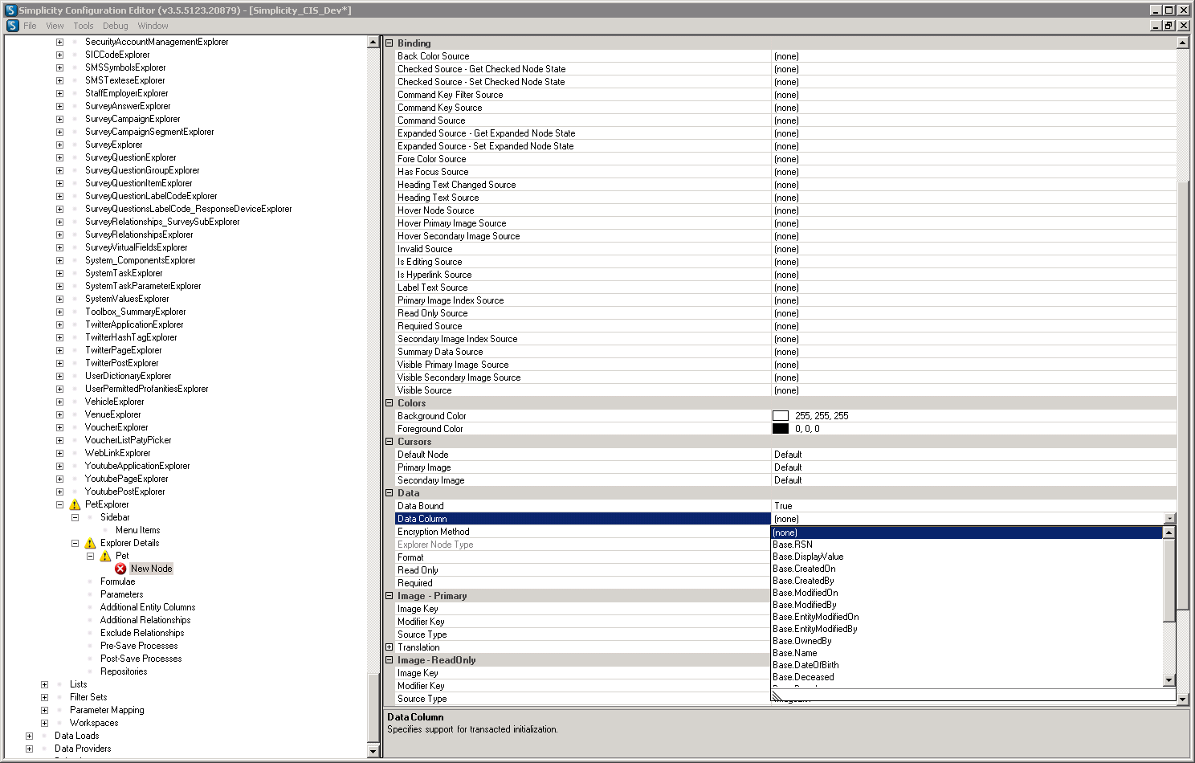Expand the VoucherExplorer tree node
The width and height of the screenshot is (1195, 763).
(59, 427)
